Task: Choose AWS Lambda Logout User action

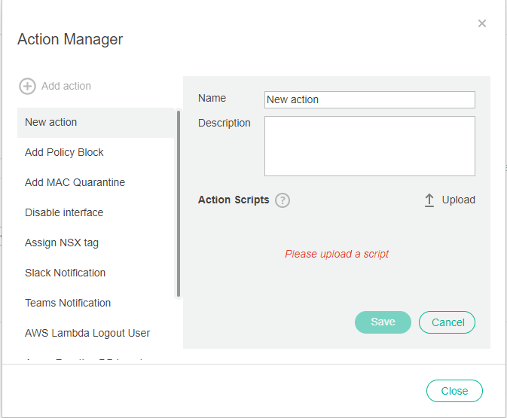Action: coord(87,333)
